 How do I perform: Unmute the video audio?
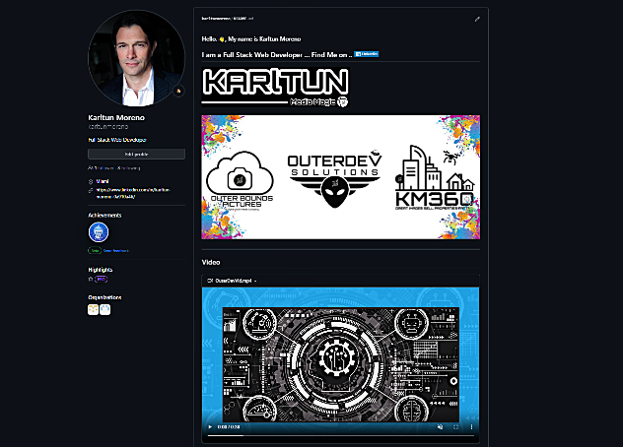440,427
